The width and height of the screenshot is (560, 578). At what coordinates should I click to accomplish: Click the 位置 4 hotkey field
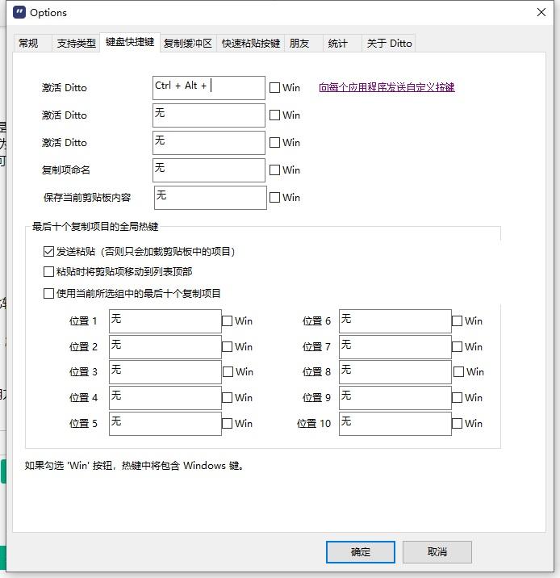pyautogui.click(x=165, y=398)
